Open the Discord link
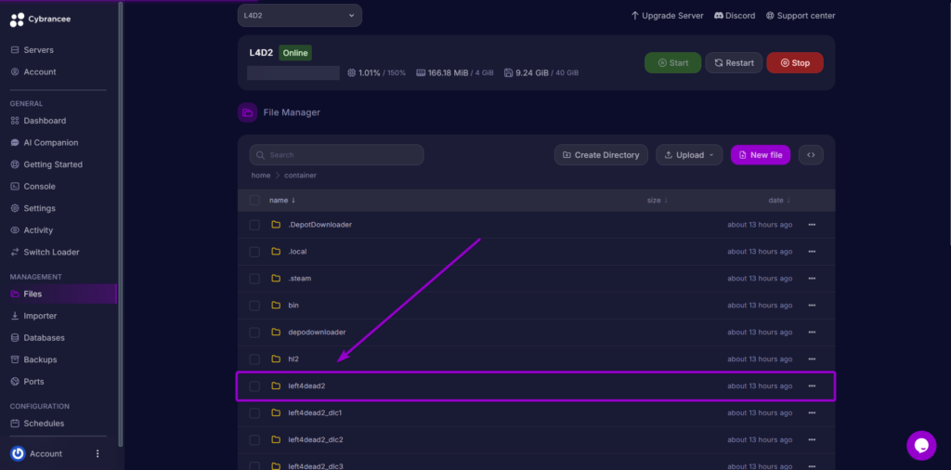This screenshot has height=470, width=951. [735, 15]
